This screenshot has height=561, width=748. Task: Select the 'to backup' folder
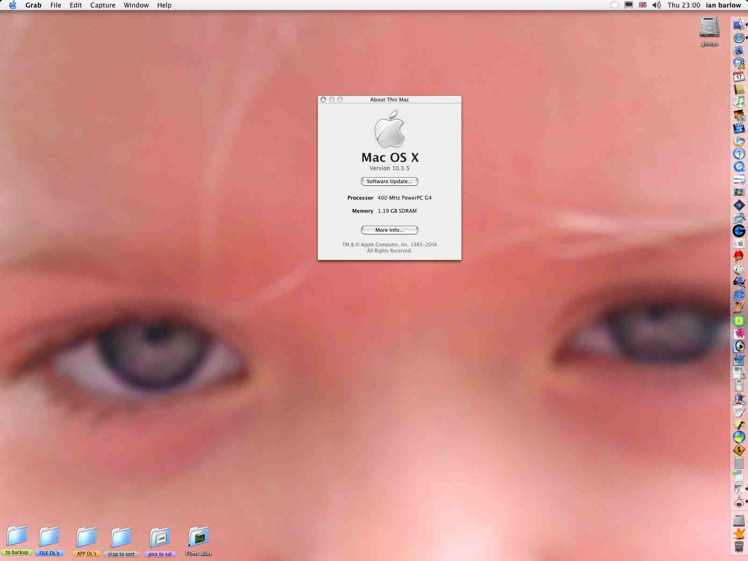point(17,541)
